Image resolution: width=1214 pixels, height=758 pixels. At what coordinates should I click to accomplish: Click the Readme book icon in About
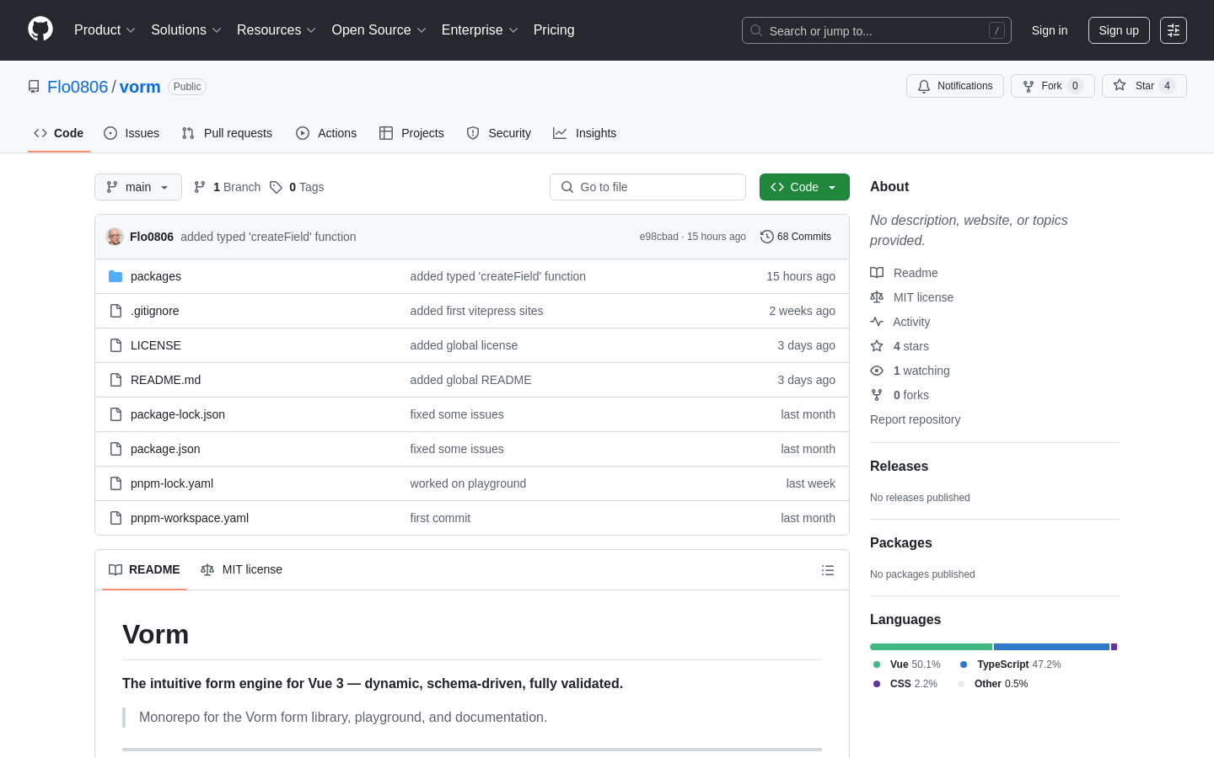(x=877, y=273)
